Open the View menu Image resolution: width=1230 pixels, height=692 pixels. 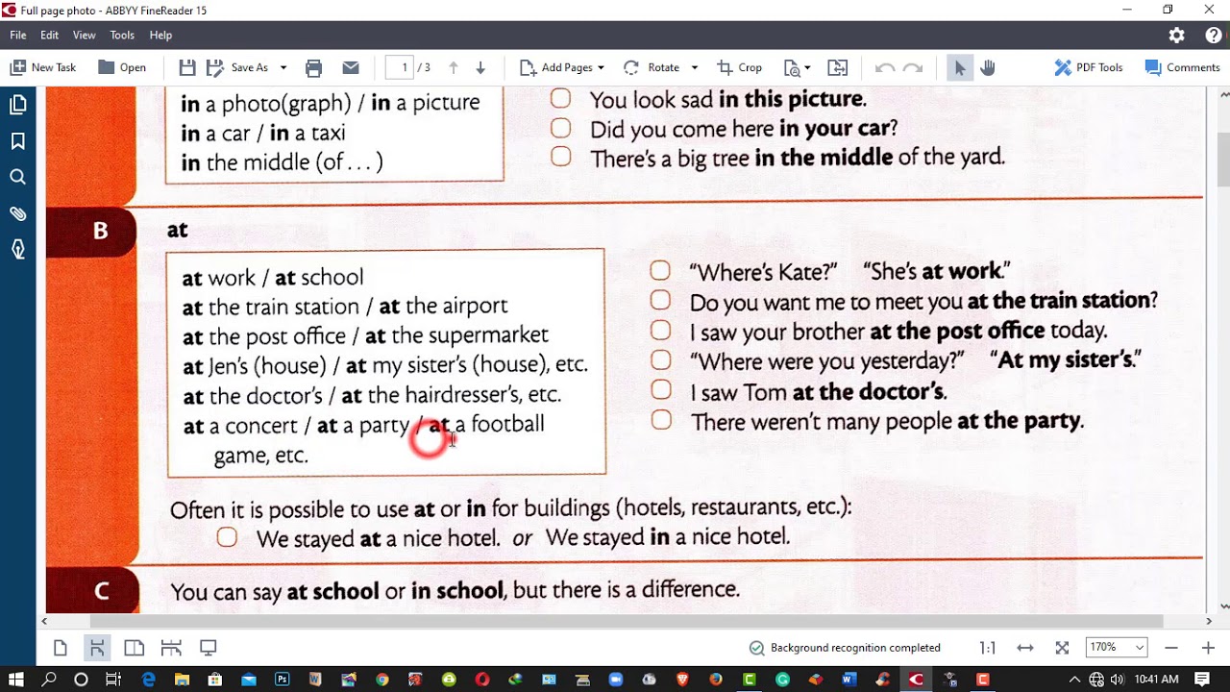84,35
